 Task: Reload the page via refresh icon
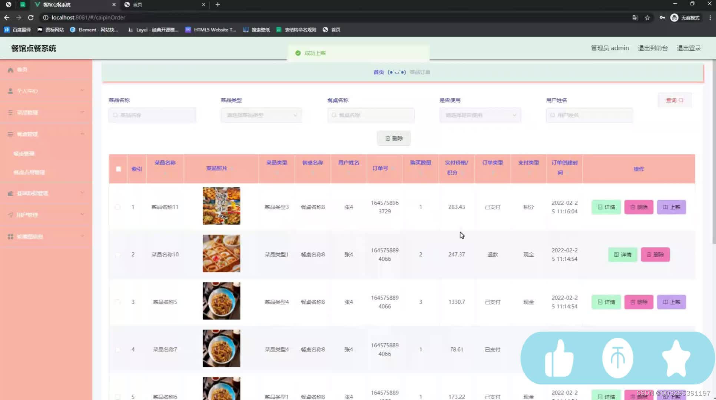pos(31,17)
